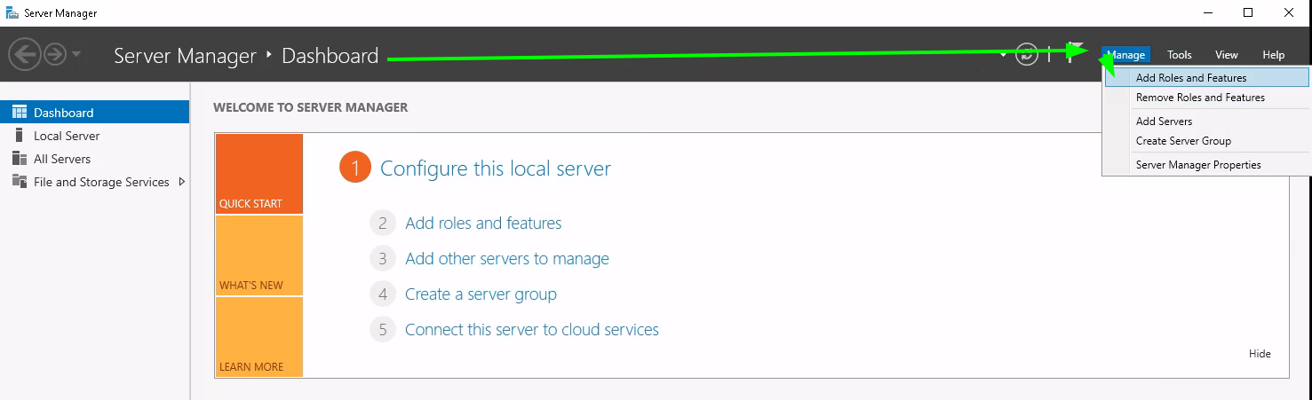Open the notifications flag icon
1312x400 pixels.
1075,51
